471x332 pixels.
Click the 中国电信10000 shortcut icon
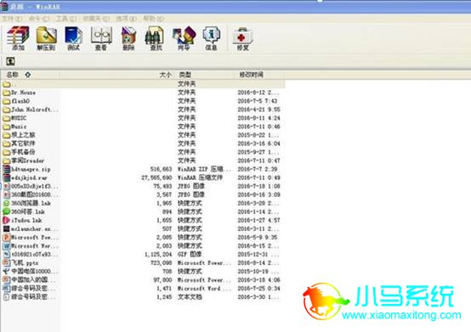tap(7, 272)
